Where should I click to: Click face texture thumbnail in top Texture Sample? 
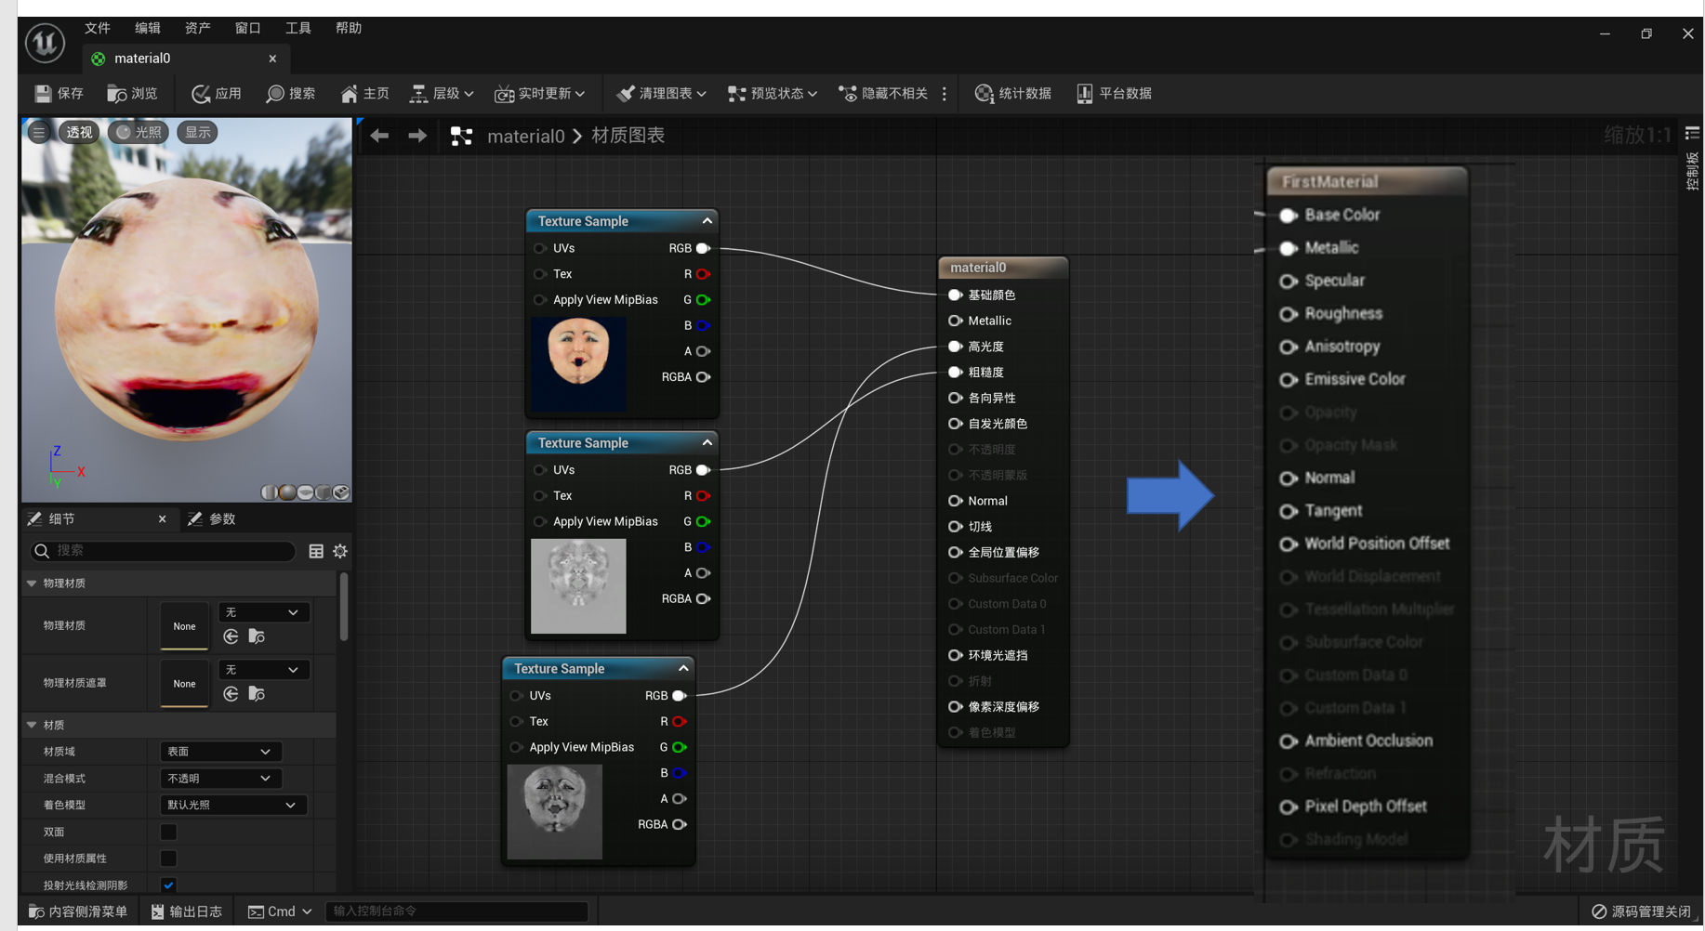pos(578,363)
